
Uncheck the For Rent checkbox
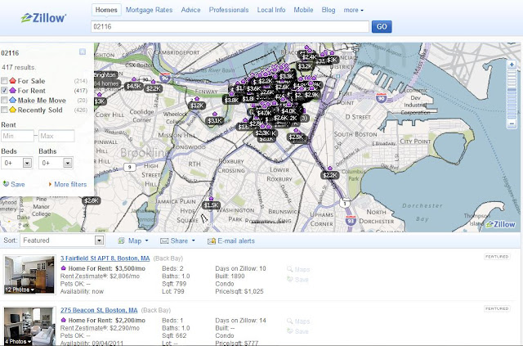point(4,91)
